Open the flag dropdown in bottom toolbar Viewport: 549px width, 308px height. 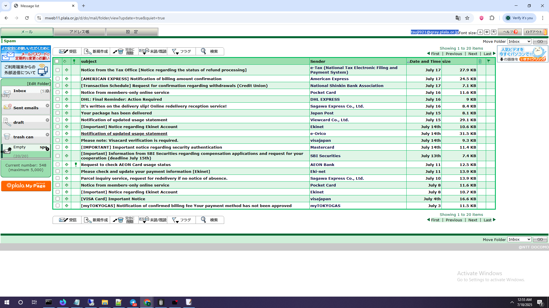tap(182, 220)
